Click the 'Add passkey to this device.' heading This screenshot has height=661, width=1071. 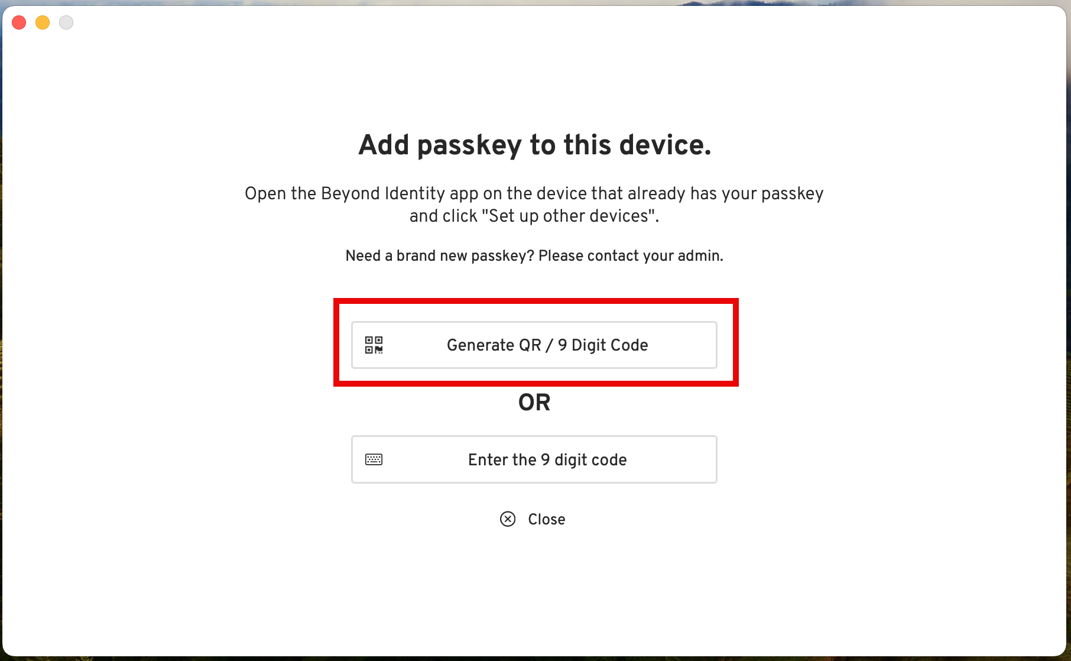pyautogui.click(x=534, y=145)
